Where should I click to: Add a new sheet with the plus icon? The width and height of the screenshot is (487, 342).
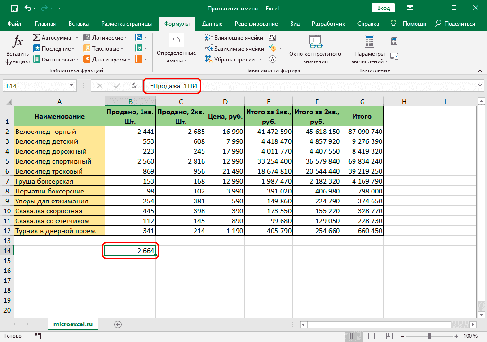pos(118,324)
